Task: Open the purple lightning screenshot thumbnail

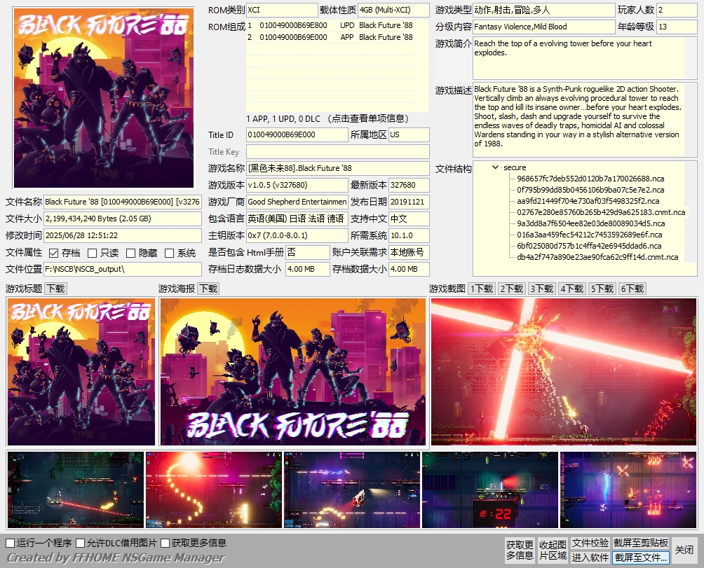Action: (x=628, y=490)
